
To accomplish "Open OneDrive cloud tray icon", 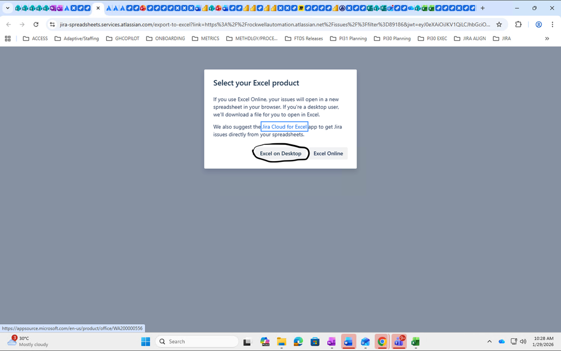I will coord(501,341).
